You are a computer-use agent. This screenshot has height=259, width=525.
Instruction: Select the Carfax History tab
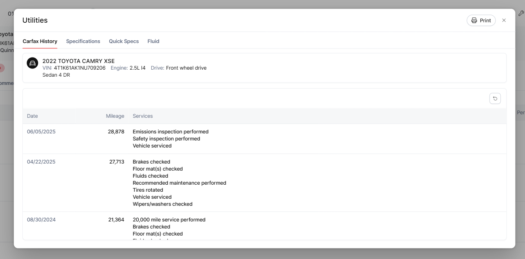pos(40,41)
